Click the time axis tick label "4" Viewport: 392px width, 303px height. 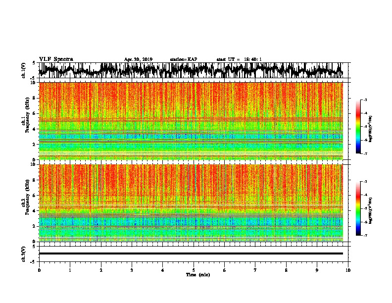[163, 270]
